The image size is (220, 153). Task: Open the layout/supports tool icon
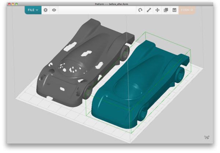(175, 10)
